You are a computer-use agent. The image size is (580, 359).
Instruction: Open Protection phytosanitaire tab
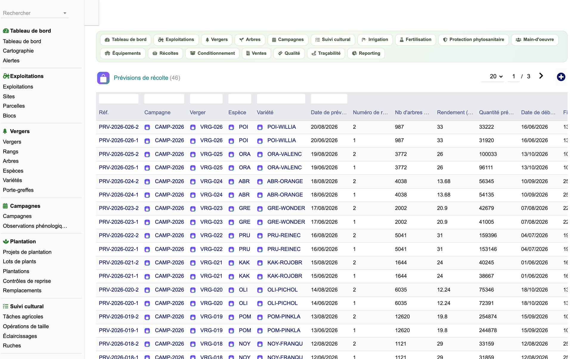(473, 40)
